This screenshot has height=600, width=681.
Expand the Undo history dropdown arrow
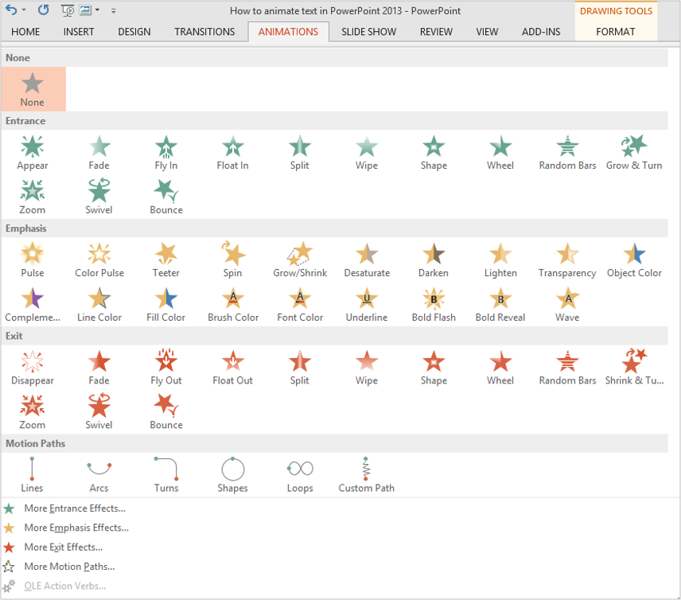[x=23, y=11]
